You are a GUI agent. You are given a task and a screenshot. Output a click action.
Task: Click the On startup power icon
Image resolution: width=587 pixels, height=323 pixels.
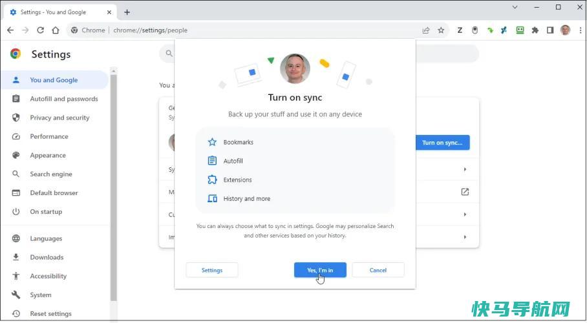16,211
